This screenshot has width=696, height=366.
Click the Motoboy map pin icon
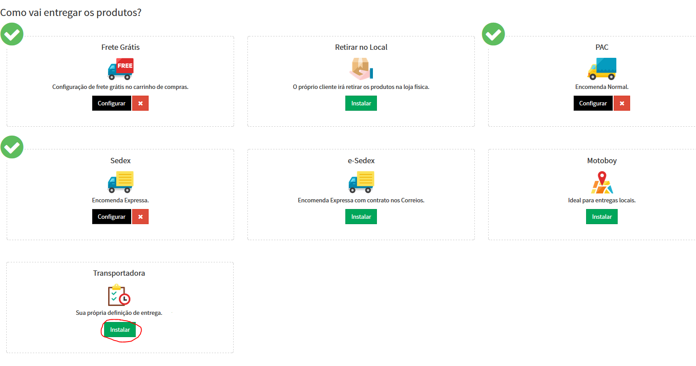point(602,182)
